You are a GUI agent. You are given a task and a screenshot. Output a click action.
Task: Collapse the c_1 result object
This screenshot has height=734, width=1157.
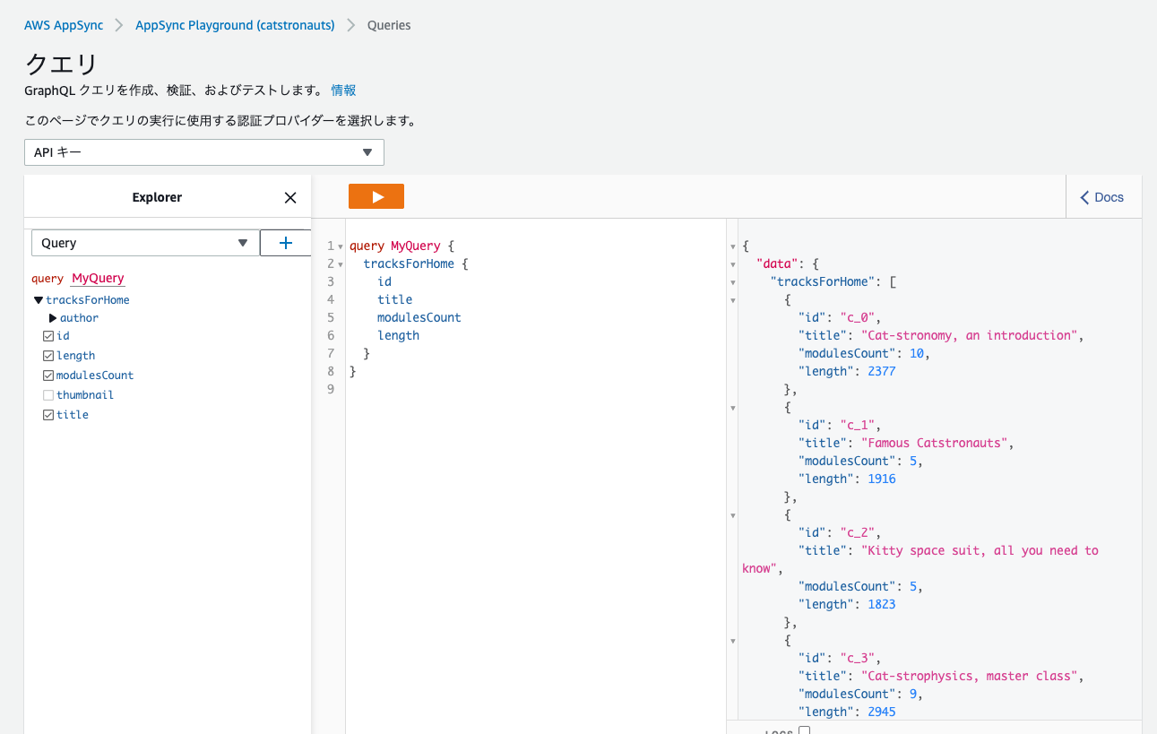click(733, 408)
